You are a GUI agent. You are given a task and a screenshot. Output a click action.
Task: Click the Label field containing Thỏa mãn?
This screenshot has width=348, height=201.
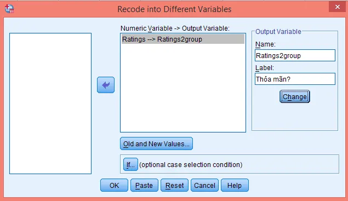[295, 79]
